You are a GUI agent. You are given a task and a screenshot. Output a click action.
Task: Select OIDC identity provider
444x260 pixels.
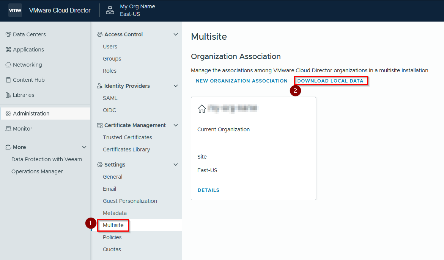click(109, 111)
